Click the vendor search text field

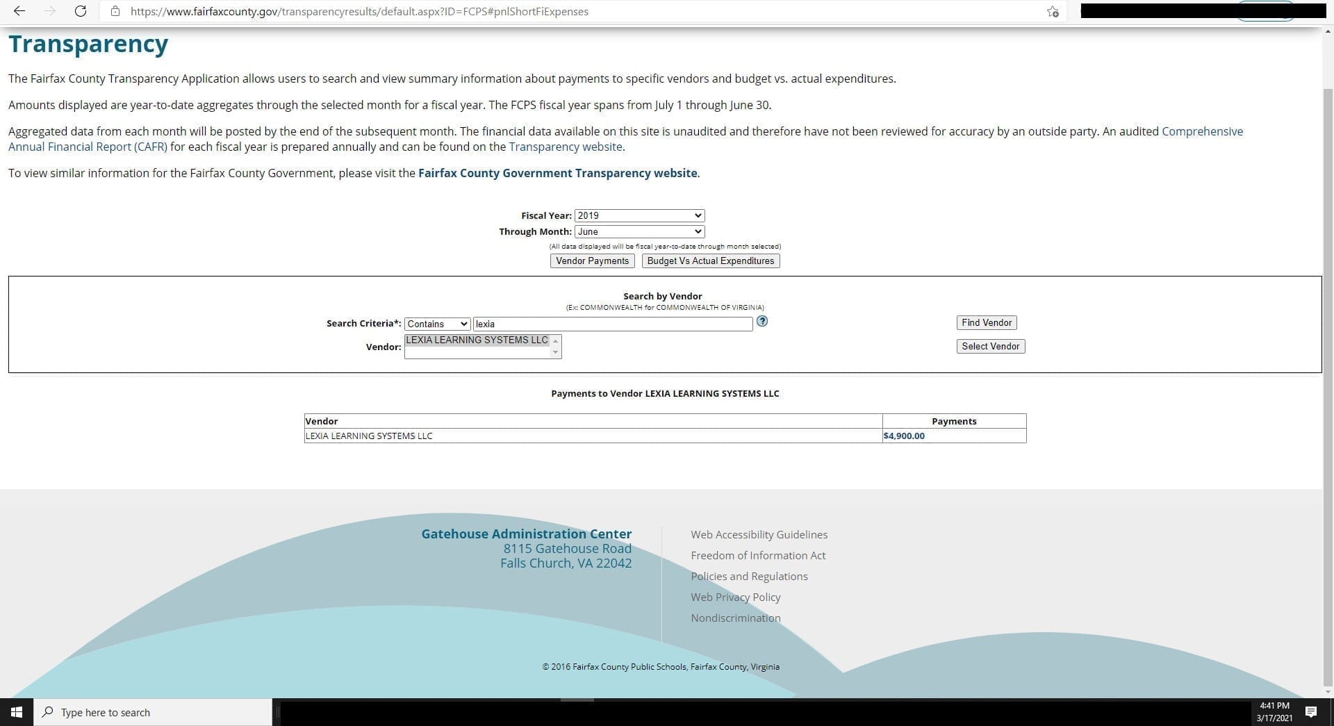pyautogui.click(x=613, y=324)
